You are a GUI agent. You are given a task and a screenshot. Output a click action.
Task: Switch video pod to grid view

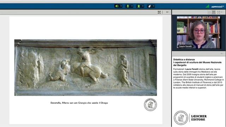209,12
